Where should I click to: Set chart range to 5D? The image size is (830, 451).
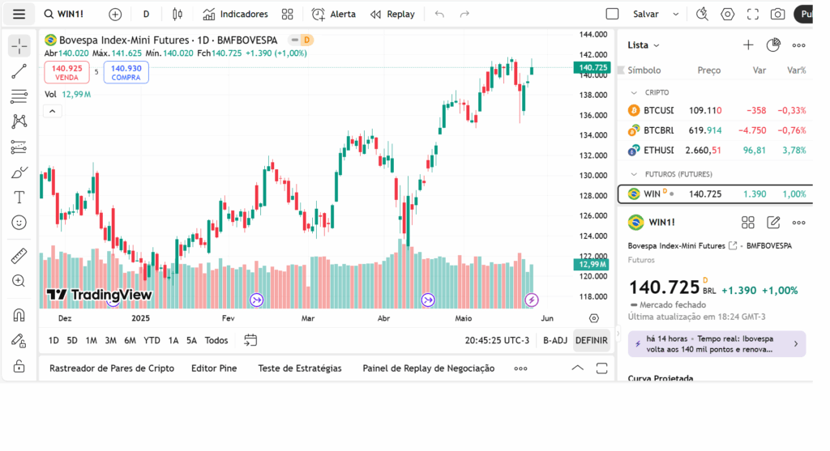tap(72, 341)
